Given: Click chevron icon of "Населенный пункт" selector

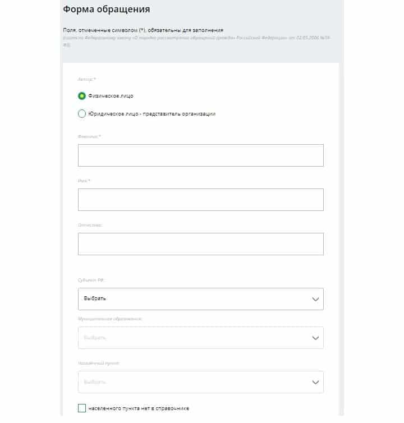Looking at the screenshot, I should pos(315,382).
